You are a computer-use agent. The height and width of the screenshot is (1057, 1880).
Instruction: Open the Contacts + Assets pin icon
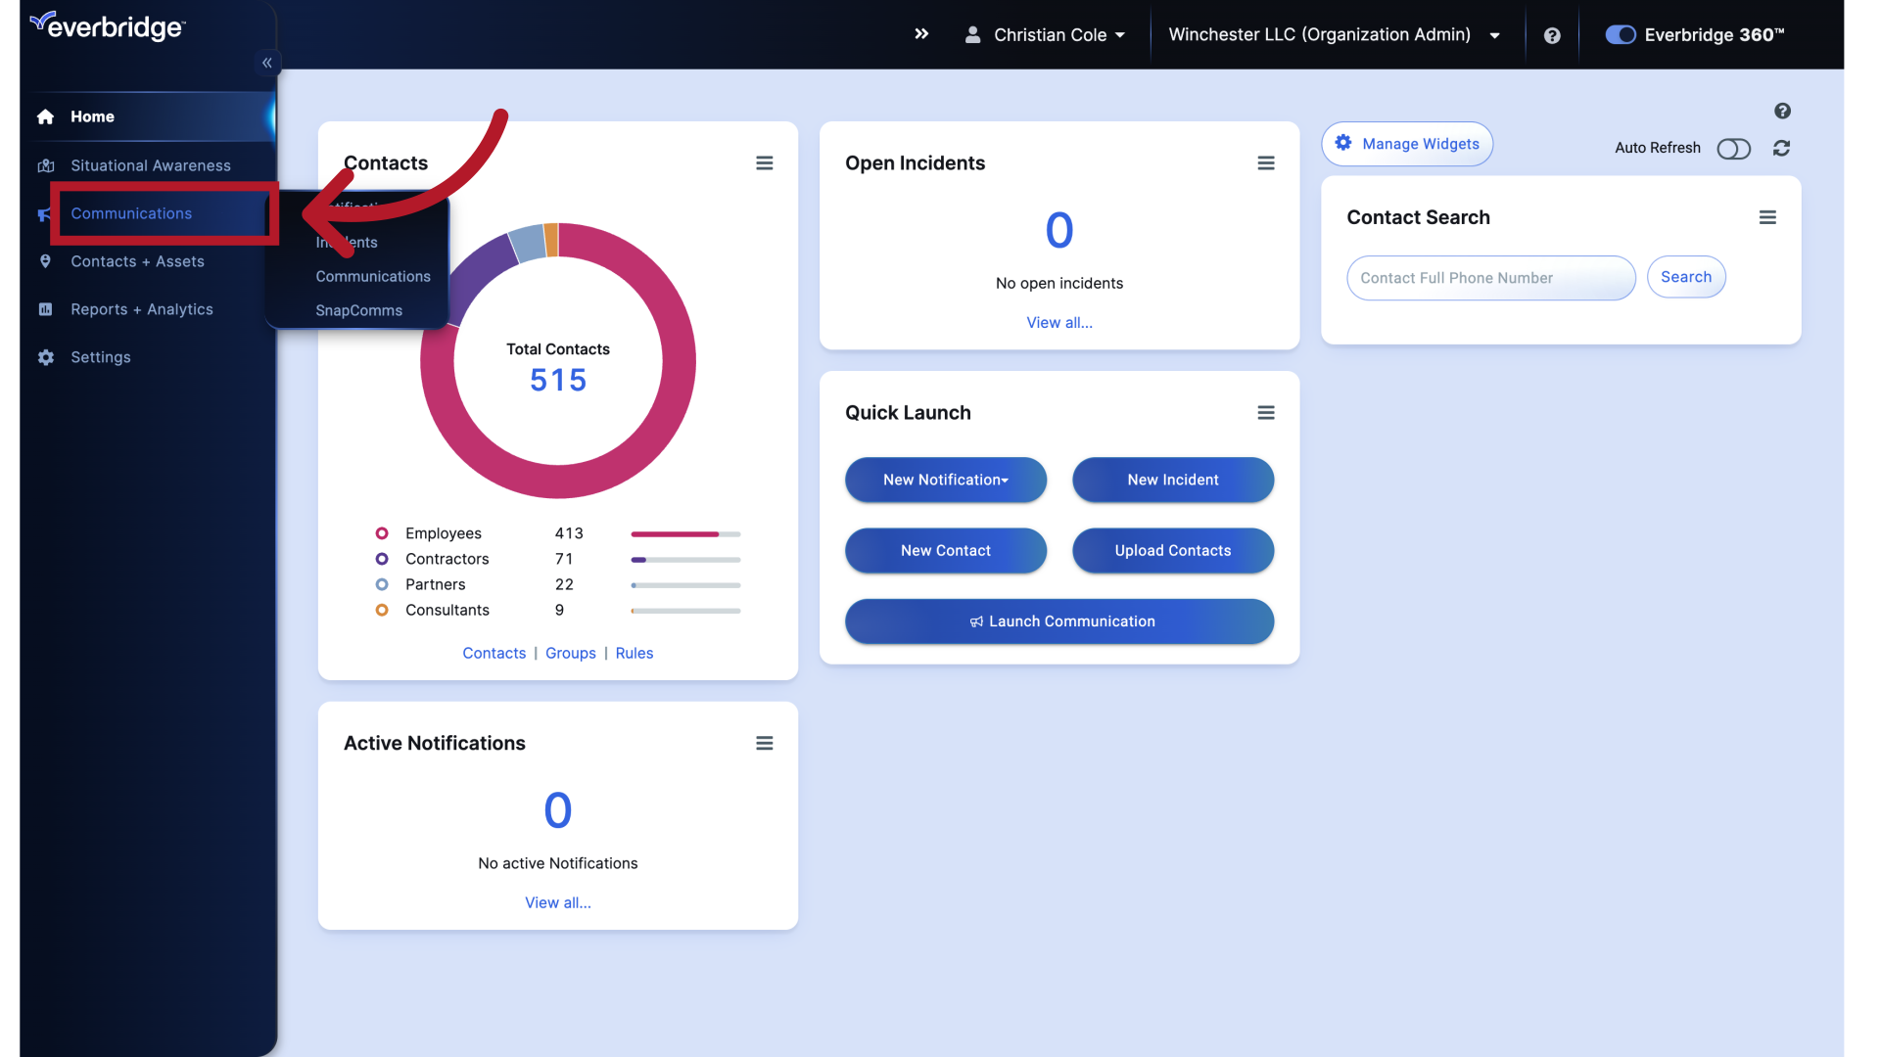point(46,261)
